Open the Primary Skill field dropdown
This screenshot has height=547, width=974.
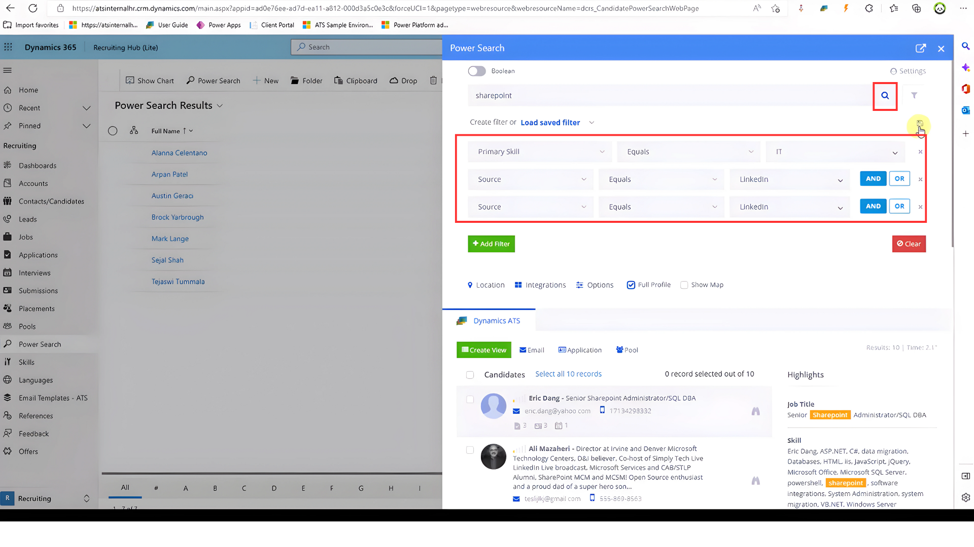pos(540,152)
